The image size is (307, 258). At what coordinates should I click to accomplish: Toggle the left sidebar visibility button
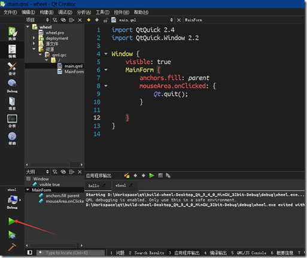pyautogui.click(x=30, y=253)
